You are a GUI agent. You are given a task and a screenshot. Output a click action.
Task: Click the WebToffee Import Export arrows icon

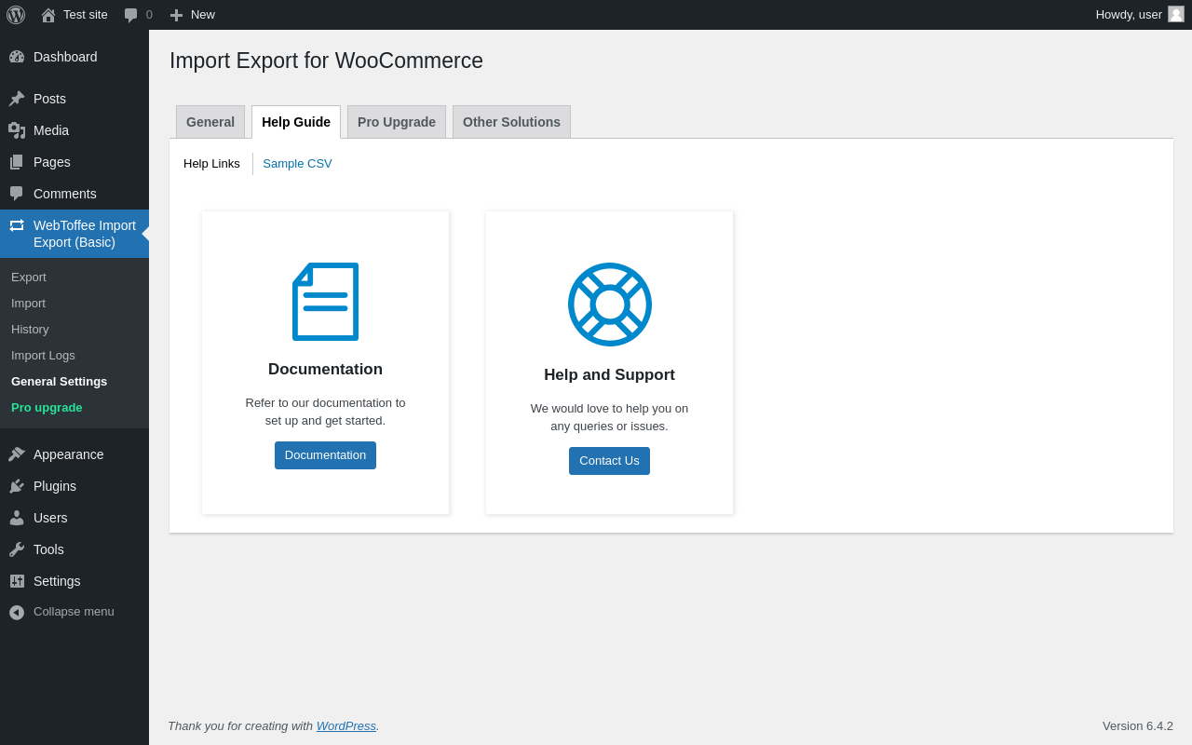(x=17, y=225)
